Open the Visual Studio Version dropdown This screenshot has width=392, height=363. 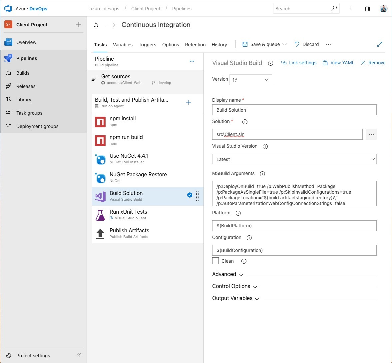coord(294,159)
